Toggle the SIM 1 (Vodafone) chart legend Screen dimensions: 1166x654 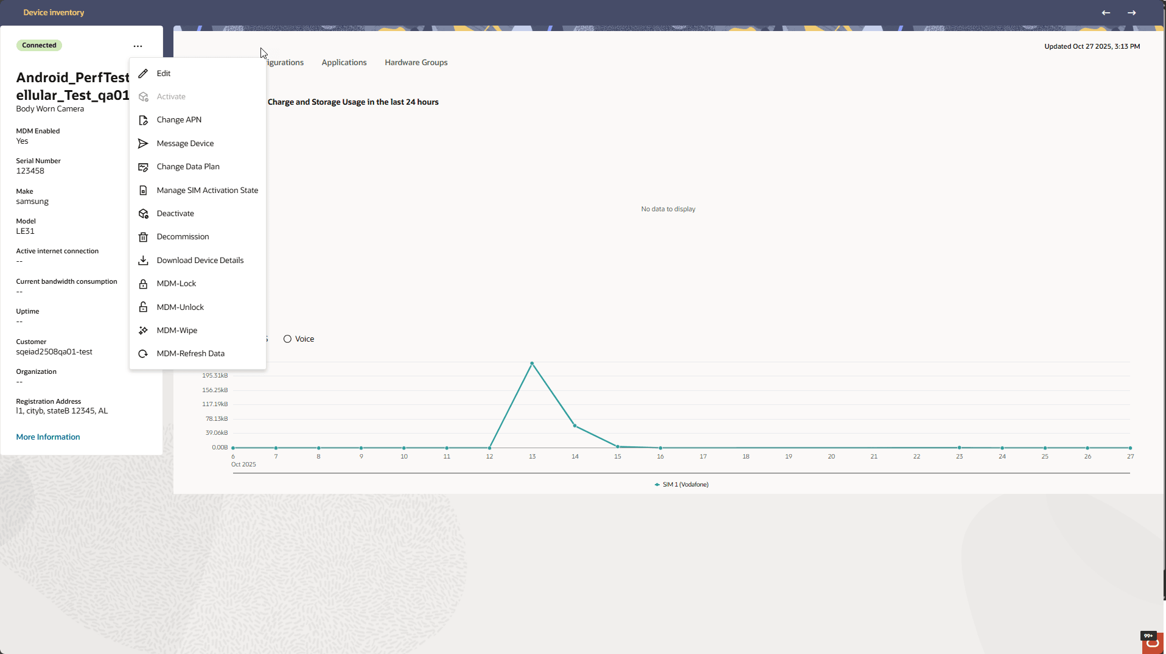[681, 484]
